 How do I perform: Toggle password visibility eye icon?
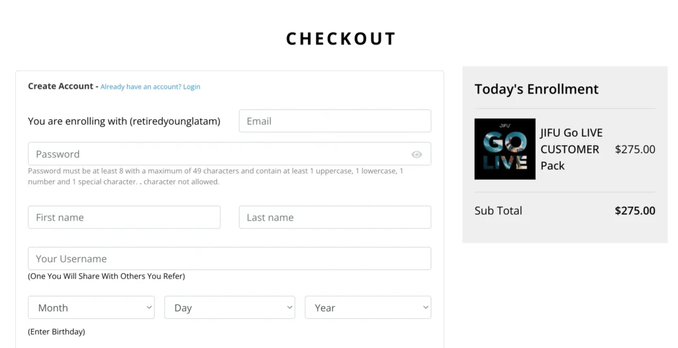(416, 154)
